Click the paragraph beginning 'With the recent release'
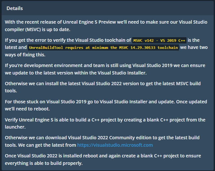The width and height of the screenshot is (215, 171). [106, 26]
